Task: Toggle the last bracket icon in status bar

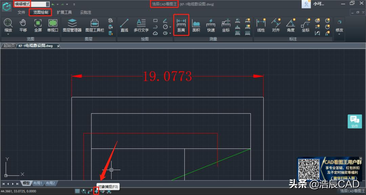Action: [109, 191]
